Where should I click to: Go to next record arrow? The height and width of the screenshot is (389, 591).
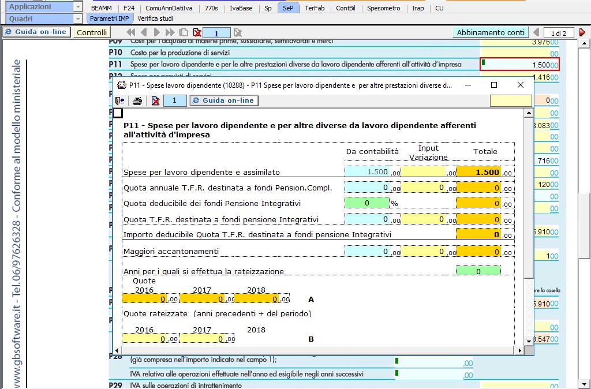tap(157, 32)
